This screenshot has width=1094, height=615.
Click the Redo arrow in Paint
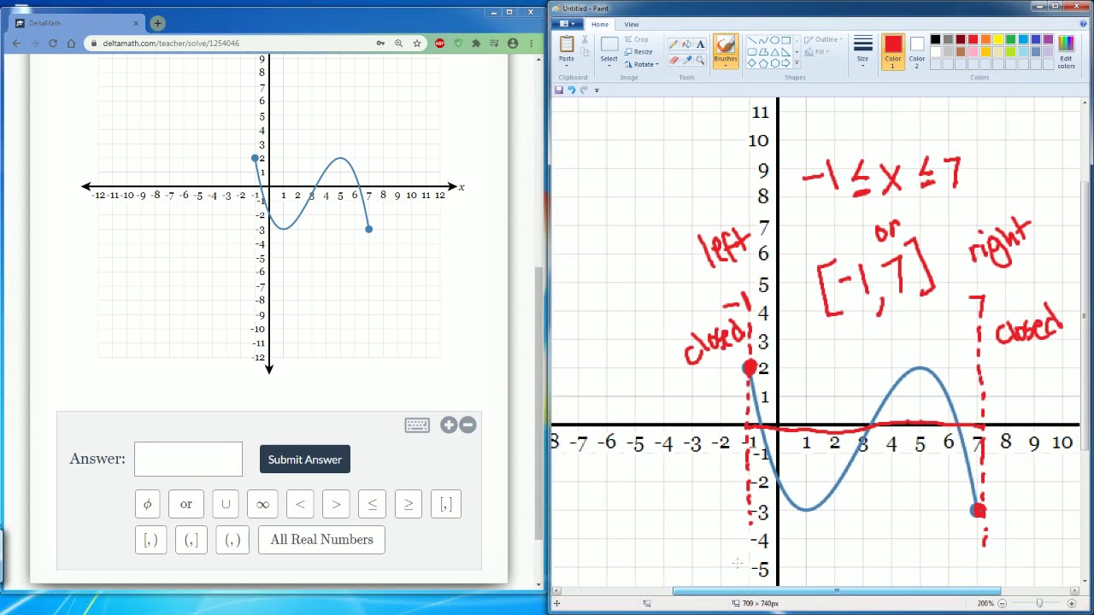(x=584, y=90)
